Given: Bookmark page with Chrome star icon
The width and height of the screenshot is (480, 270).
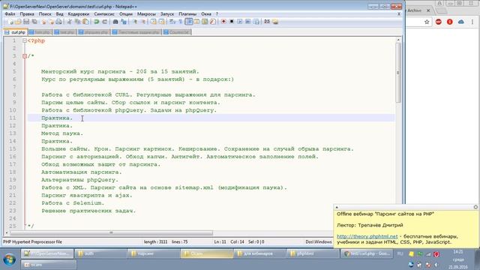Looking at the screenshot, I should [427, 22].
